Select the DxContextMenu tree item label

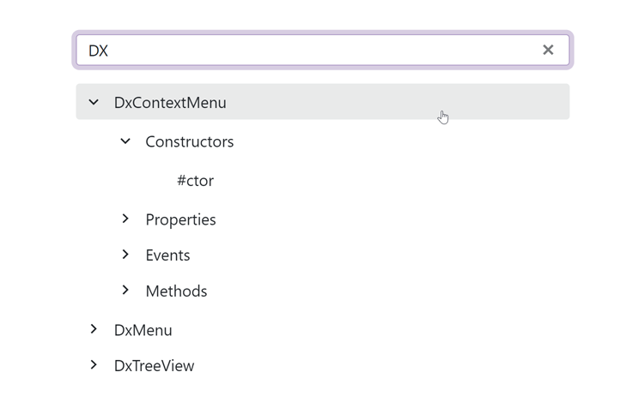[170, 103]
